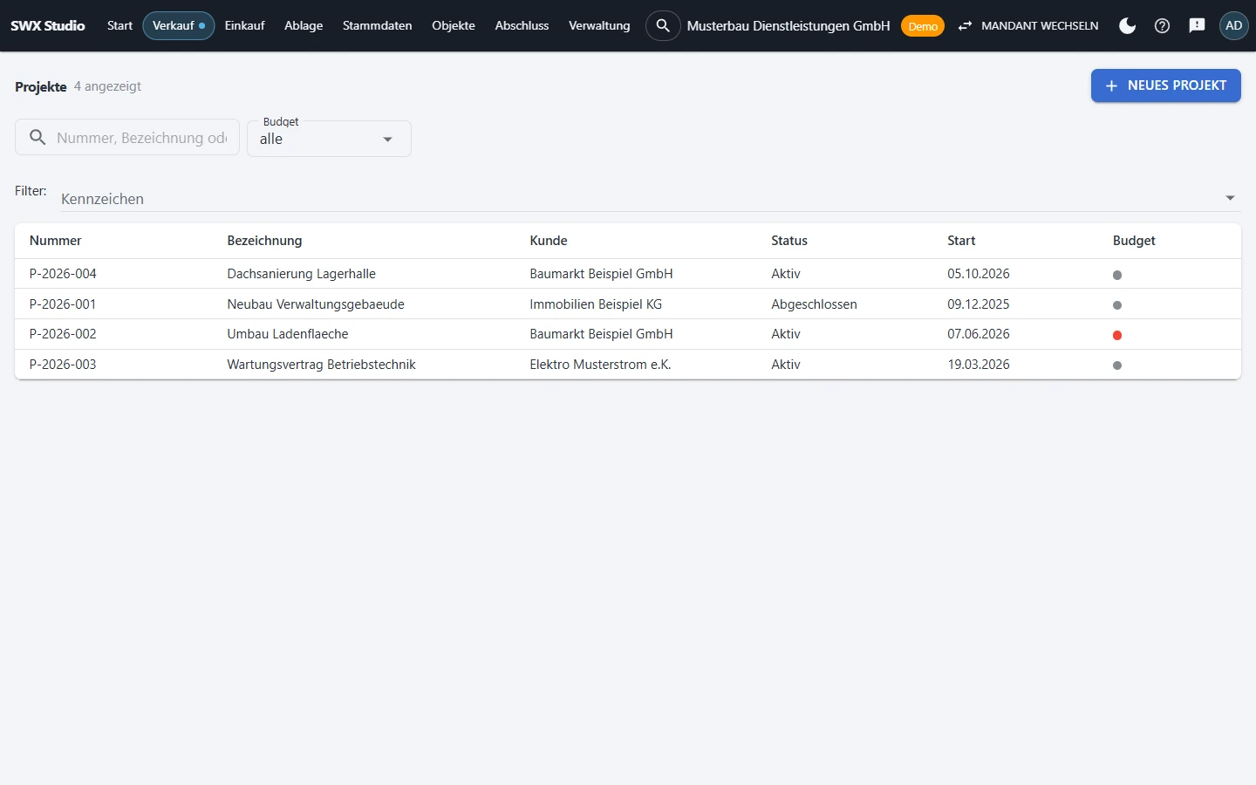Click the start date 07.06.2026
The image size is (1256, 785).
979,334
